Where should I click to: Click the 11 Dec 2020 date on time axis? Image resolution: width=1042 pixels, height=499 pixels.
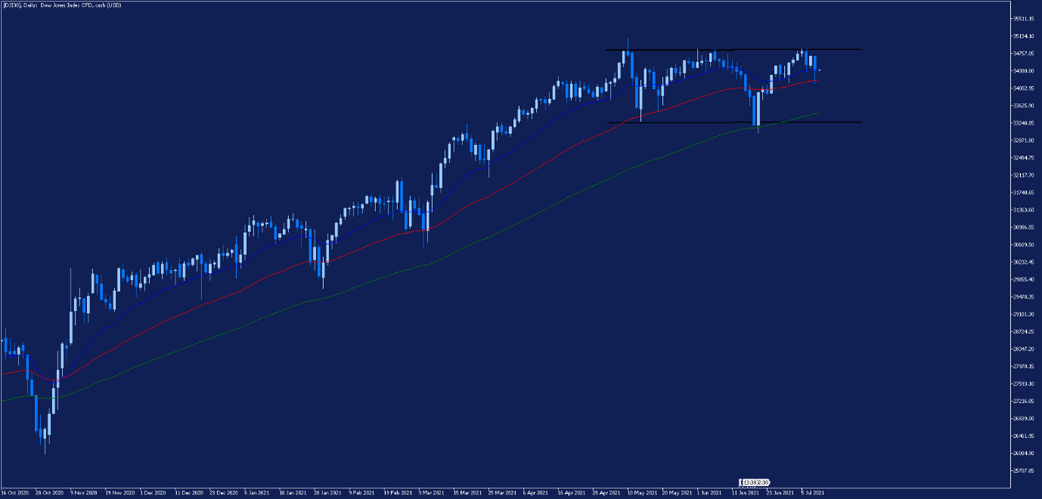189,491
